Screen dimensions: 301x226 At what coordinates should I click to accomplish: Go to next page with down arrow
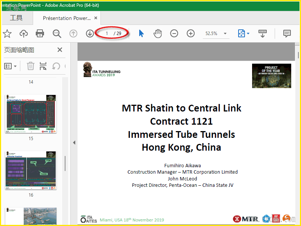click(90, 34)
